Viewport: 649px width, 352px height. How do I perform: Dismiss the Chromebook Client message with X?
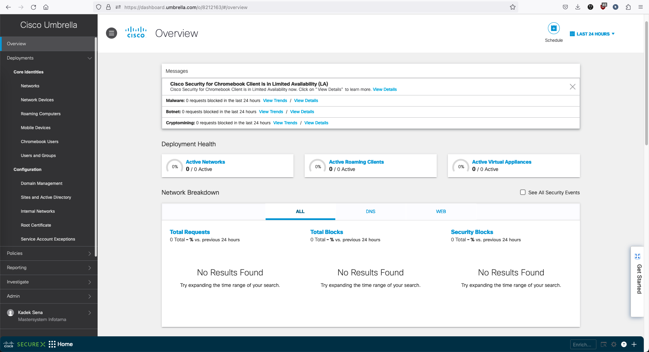[572, 87]
